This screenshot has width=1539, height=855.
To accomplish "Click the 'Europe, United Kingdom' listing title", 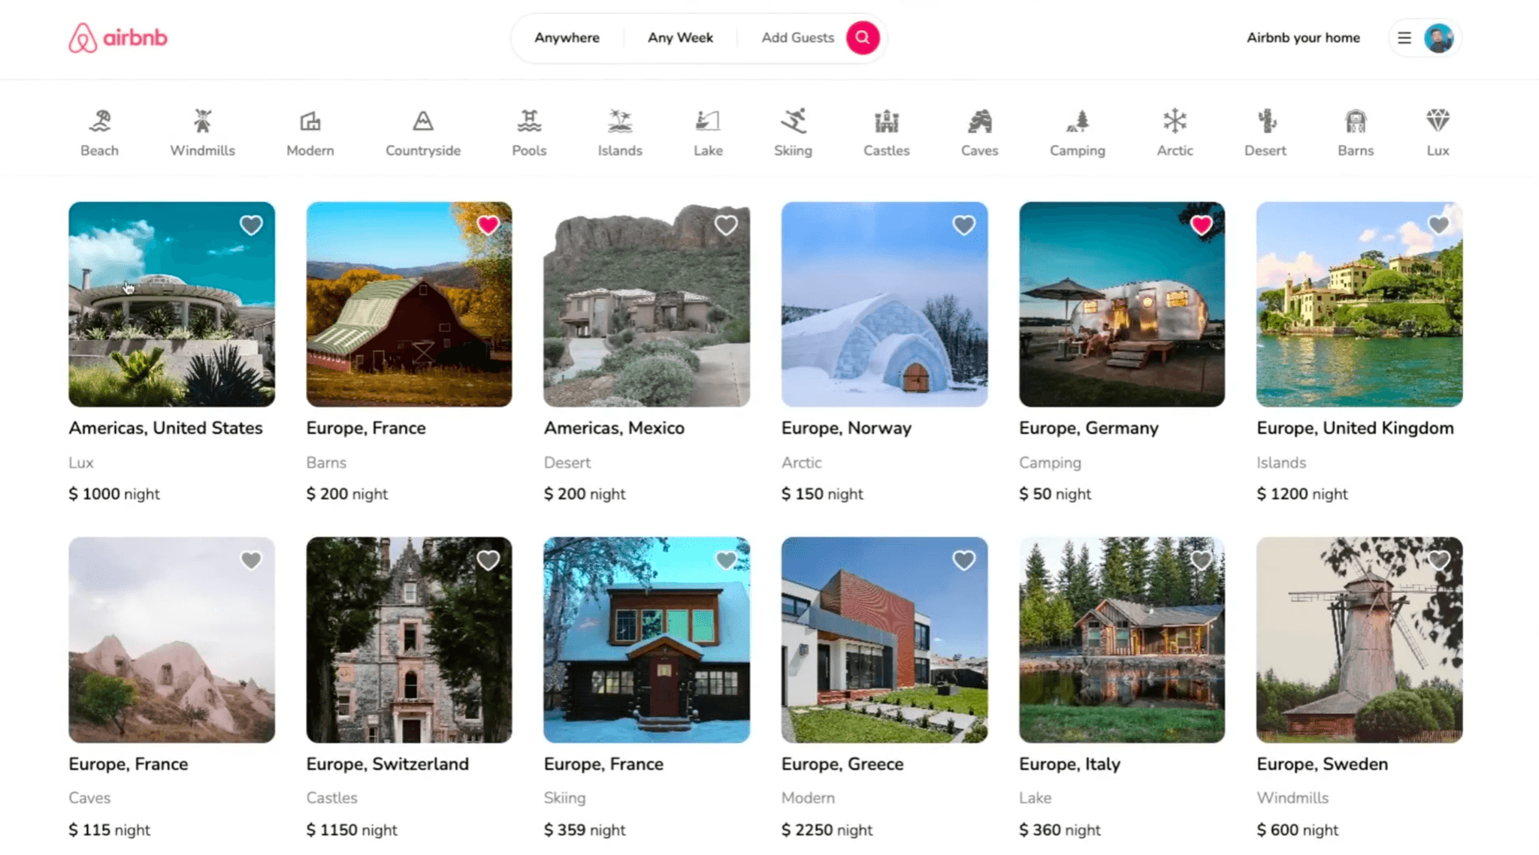I will [1355, 428].
